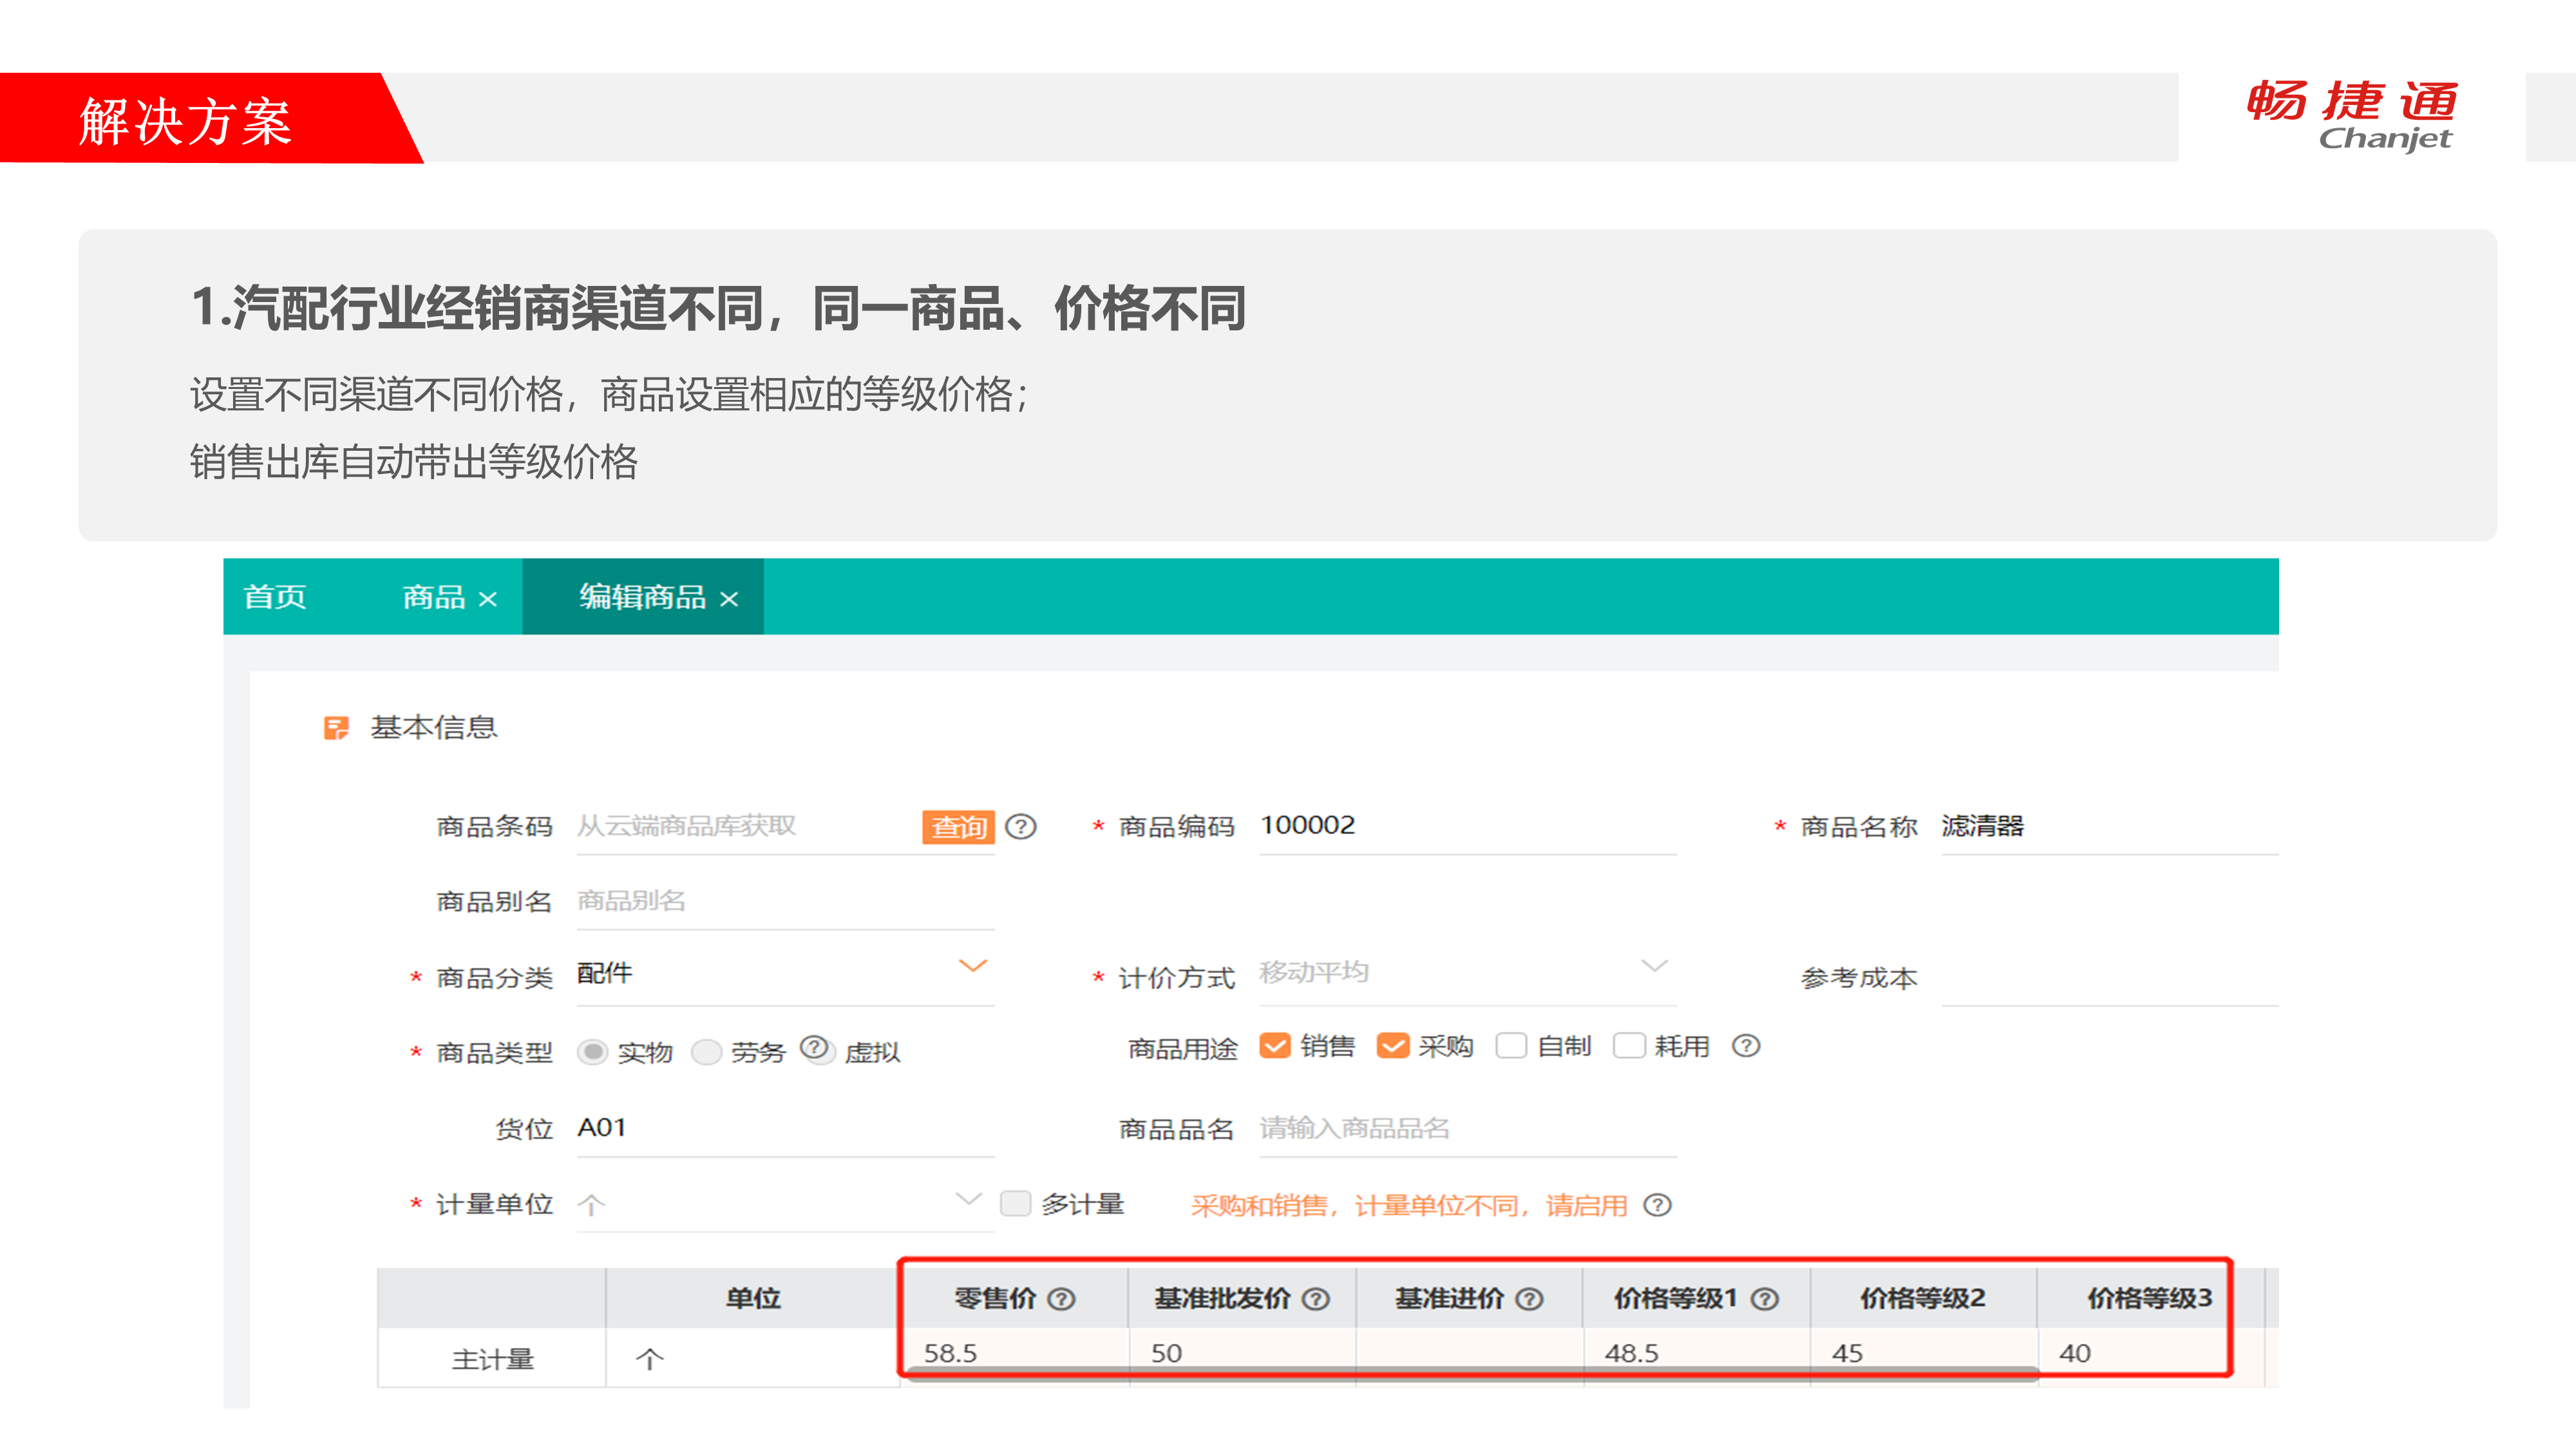The height and width of the screenshot is (1449, 2576).
Task: Click help icon in 基准进价 column header
Action: (1529, 1299)
